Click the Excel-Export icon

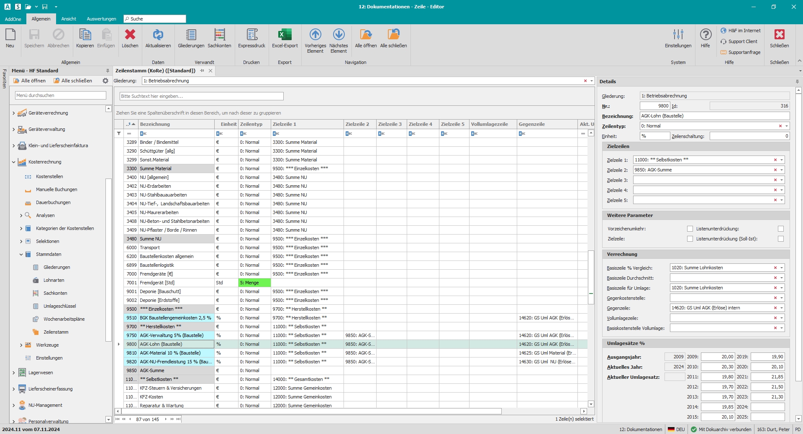[x=285, y=35]
